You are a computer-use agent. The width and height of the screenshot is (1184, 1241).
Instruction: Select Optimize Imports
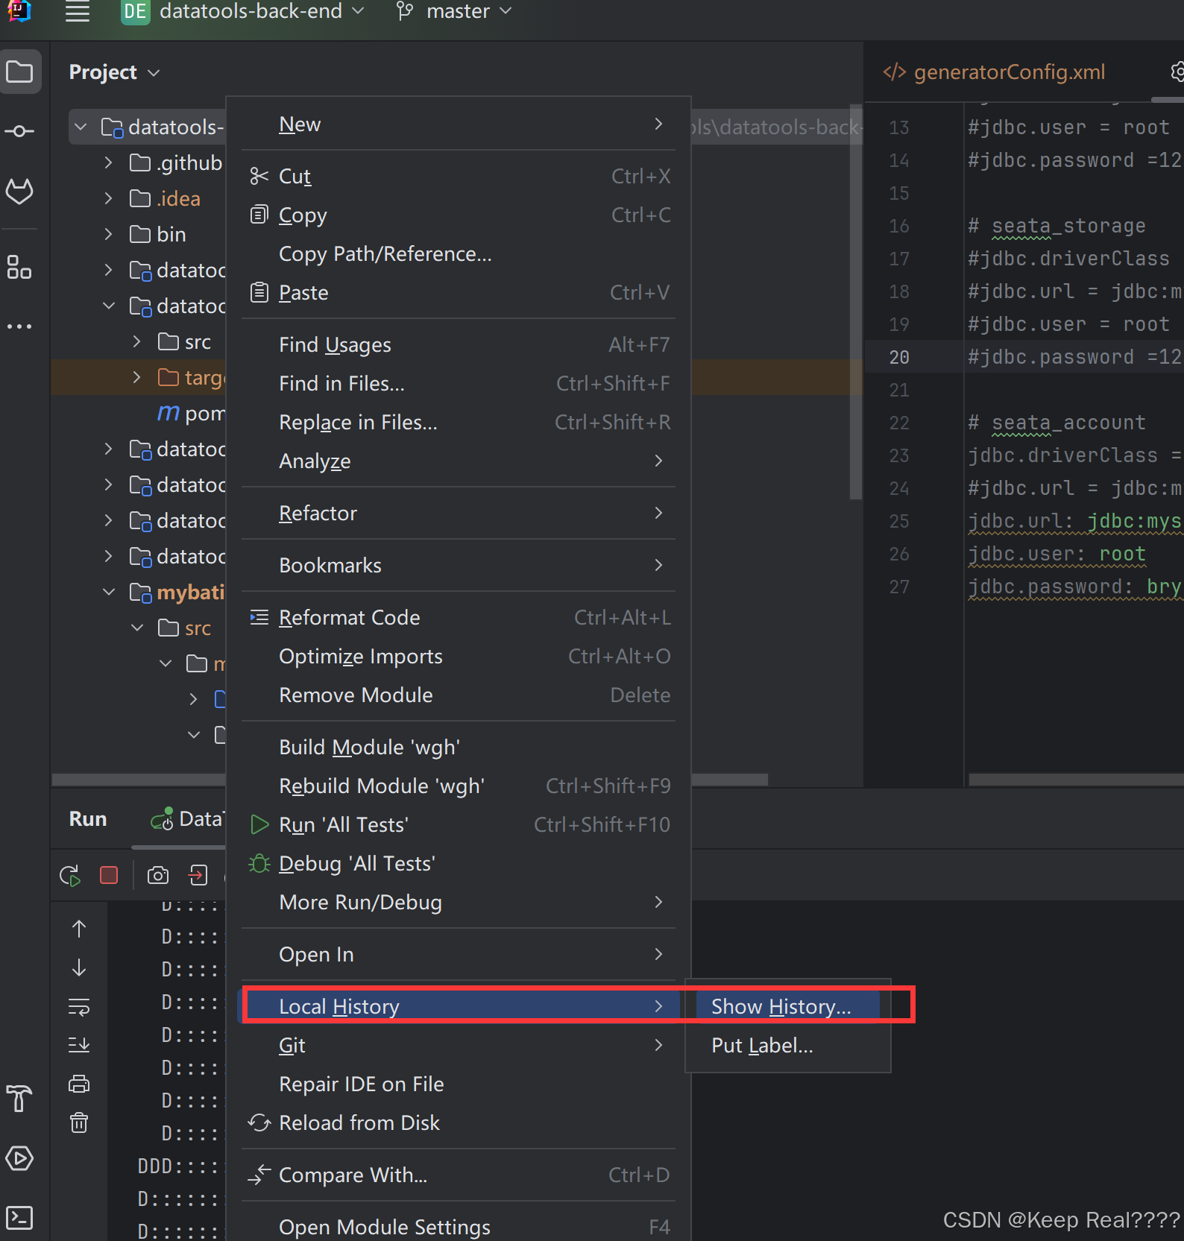(459, 657)
